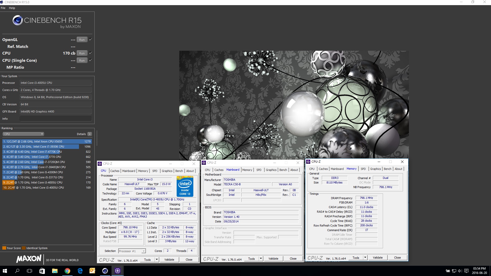Viewport: 491px width, 276px height.
Task: Click the Details arrow in Ranking
Action: click(90, 134)
